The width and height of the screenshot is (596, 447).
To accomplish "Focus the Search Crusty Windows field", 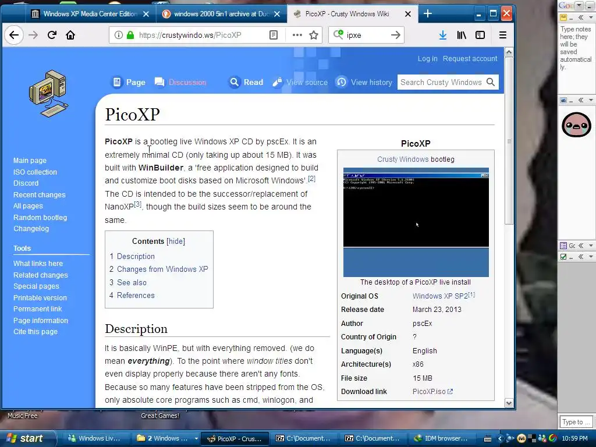I will point(441,82).
